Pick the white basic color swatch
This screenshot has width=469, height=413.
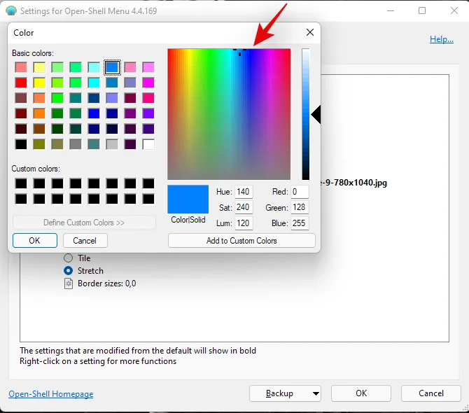[148, 144]
